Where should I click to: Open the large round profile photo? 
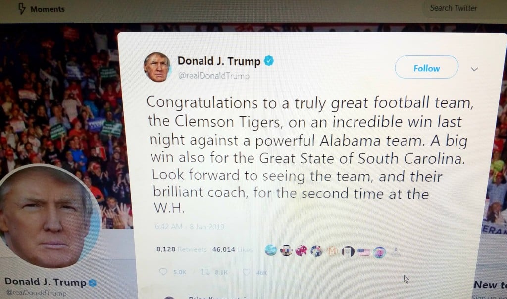(49, 216)
